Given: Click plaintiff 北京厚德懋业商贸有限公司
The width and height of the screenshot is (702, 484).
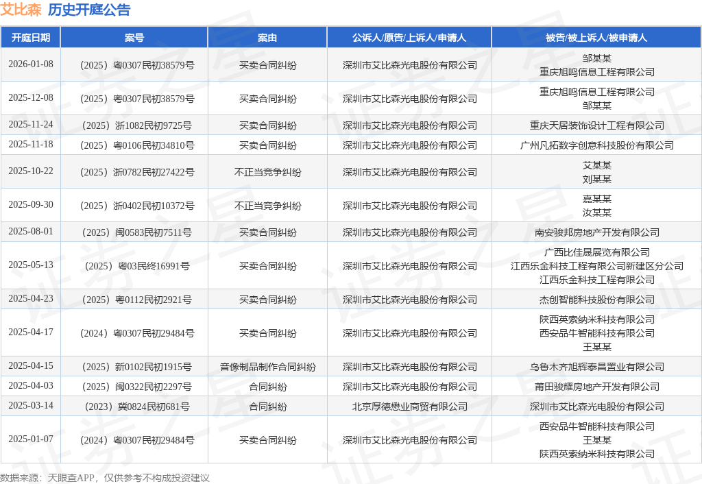Looking at the screenshot, I should 410,407.
